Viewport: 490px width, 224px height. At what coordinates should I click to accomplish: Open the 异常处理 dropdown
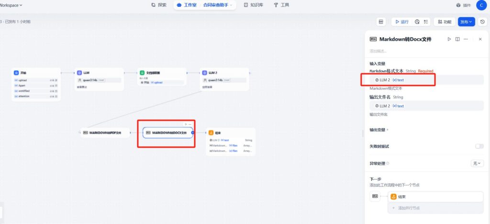click(477, 163)
